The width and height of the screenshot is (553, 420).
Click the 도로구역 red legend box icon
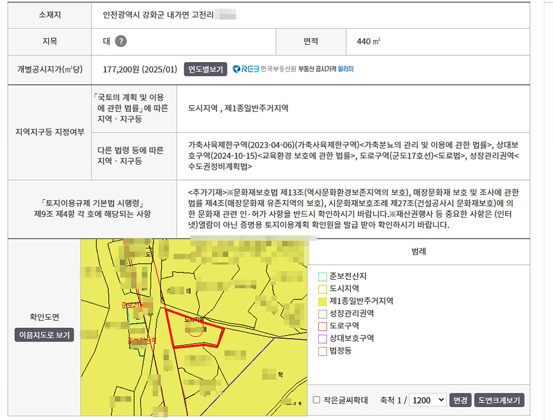coord(323,326)
